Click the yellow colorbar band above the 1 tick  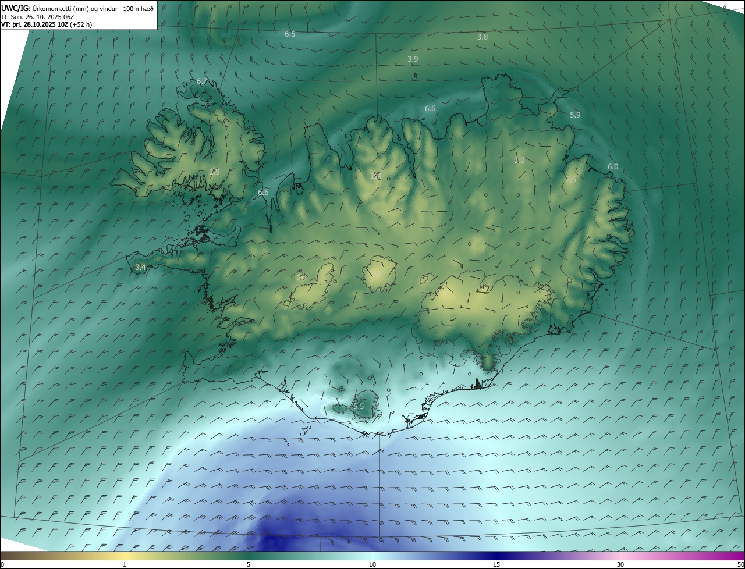point(125,556)
